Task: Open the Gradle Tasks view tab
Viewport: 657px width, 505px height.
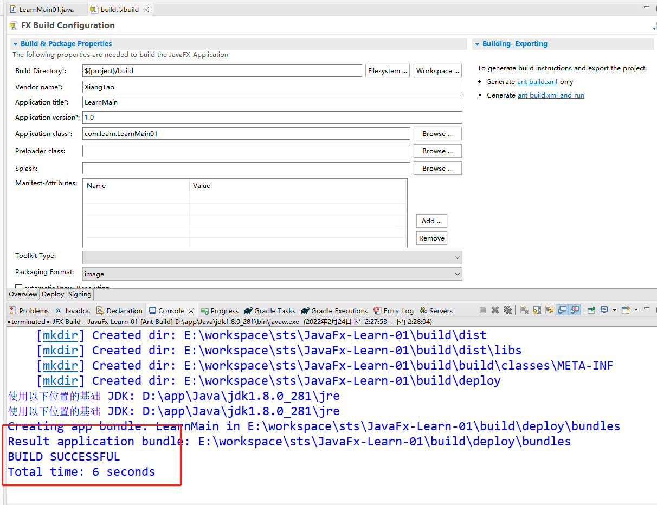Action: (269, 310)
